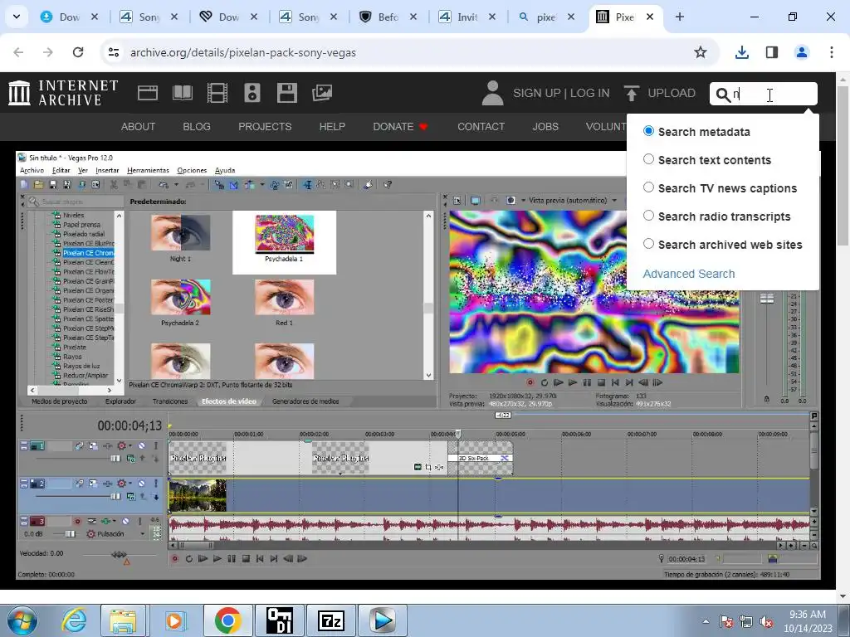Open the JOBS menu item

click(x=545, y=127)
